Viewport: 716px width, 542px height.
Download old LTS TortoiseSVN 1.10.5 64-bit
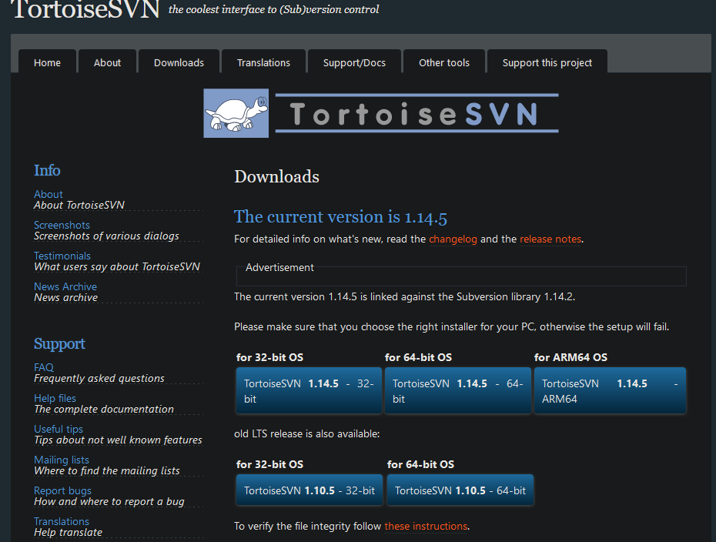coord(460,490)
